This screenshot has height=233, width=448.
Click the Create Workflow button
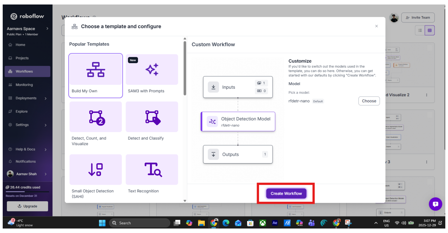(x=286, y=193)
